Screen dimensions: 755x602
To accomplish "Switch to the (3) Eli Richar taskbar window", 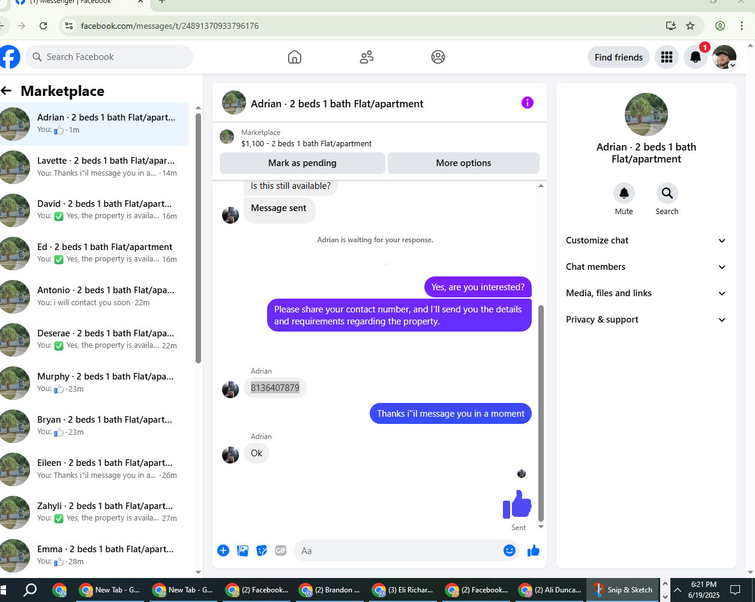I will tap(404, 590).
